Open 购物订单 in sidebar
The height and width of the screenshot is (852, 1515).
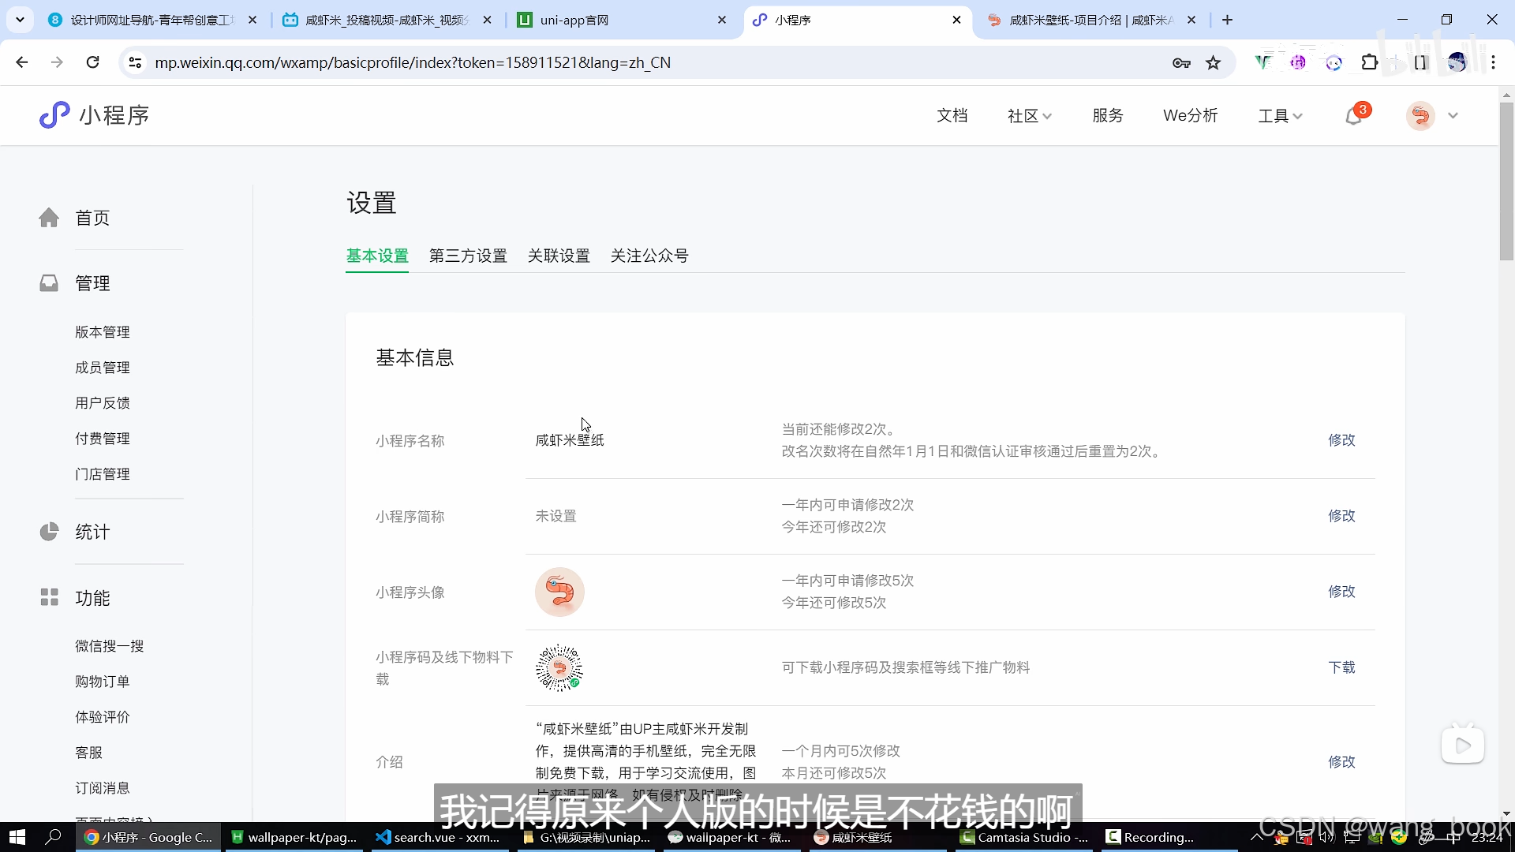point(103,682)
